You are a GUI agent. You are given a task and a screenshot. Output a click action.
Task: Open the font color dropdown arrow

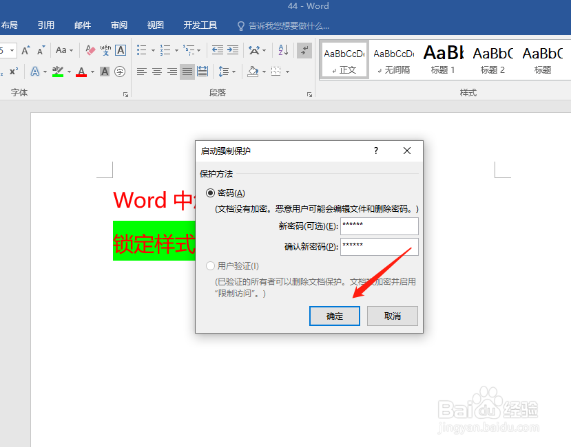91,70
